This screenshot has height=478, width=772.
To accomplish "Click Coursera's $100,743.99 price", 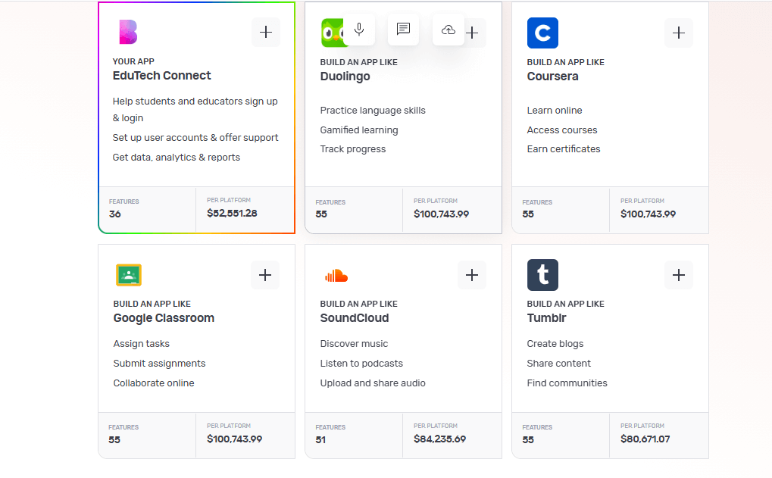I will click(648, 214).
